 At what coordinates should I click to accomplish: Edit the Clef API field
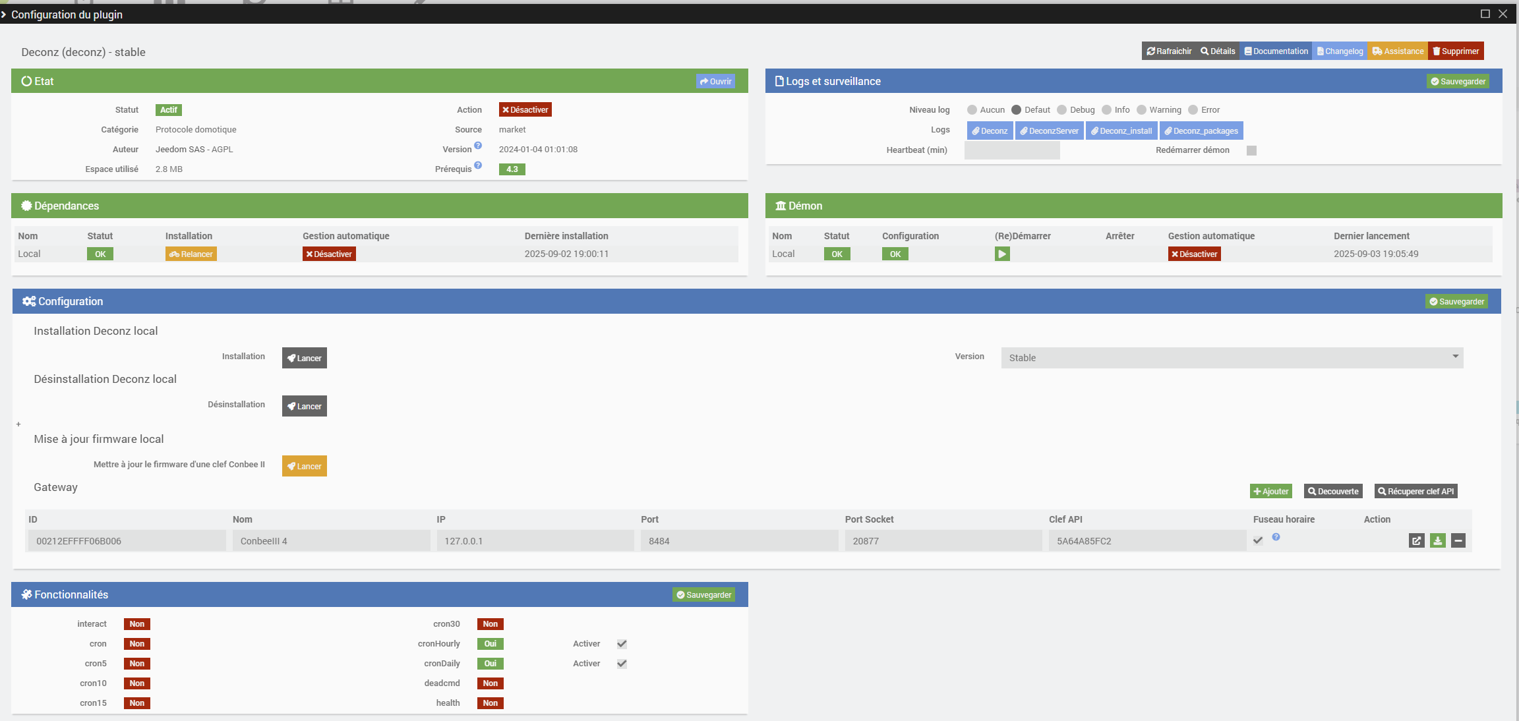1147,541
